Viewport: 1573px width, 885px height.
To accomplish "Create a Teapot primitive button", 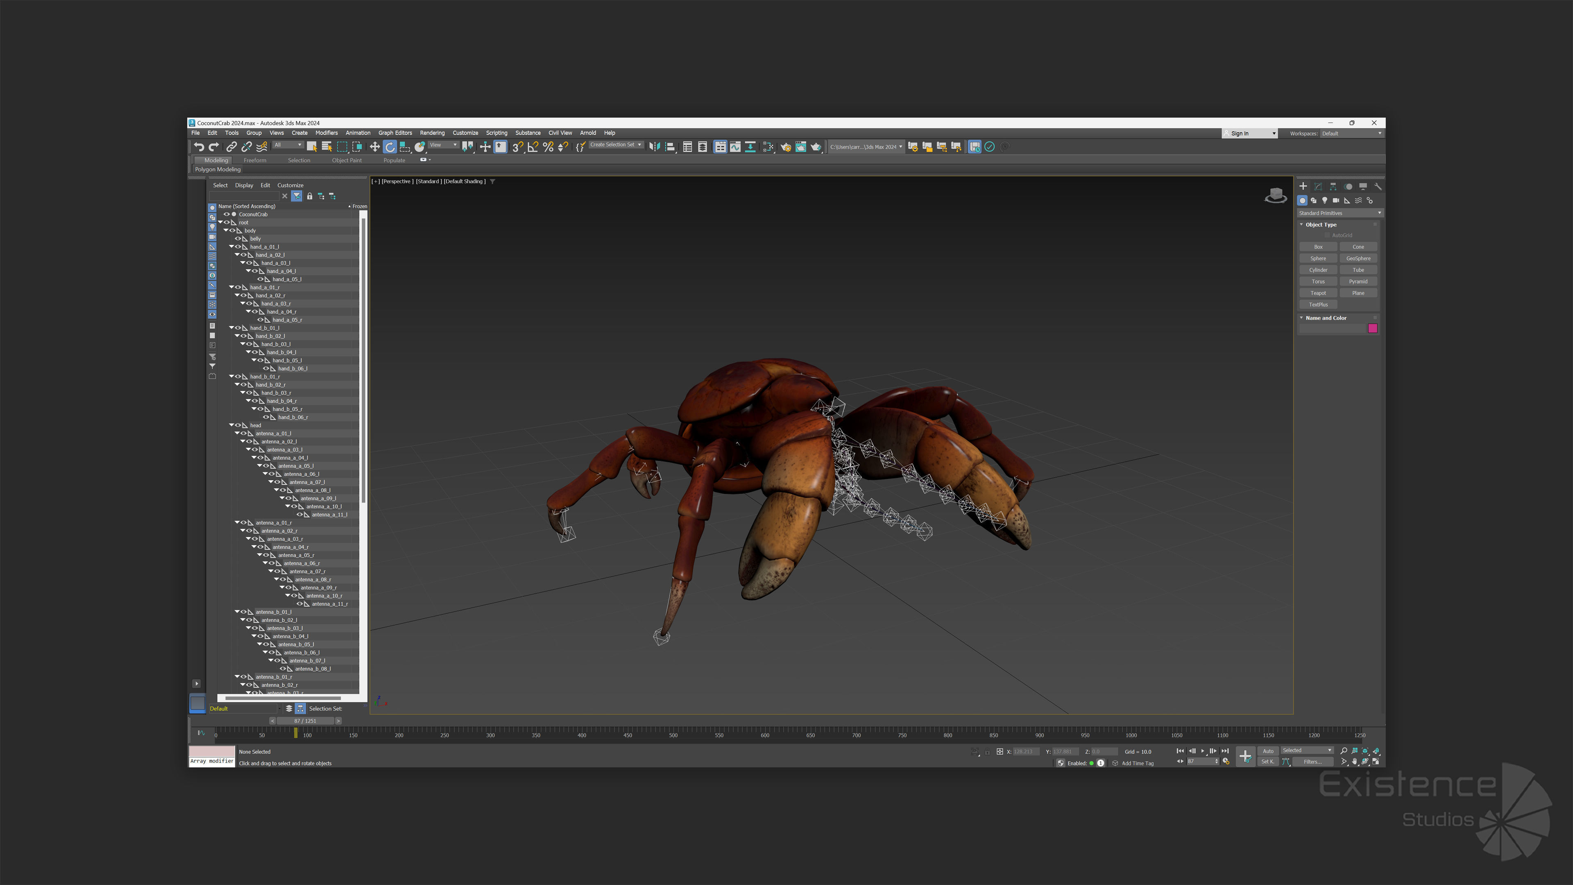I will click(x=1318, y=293).
